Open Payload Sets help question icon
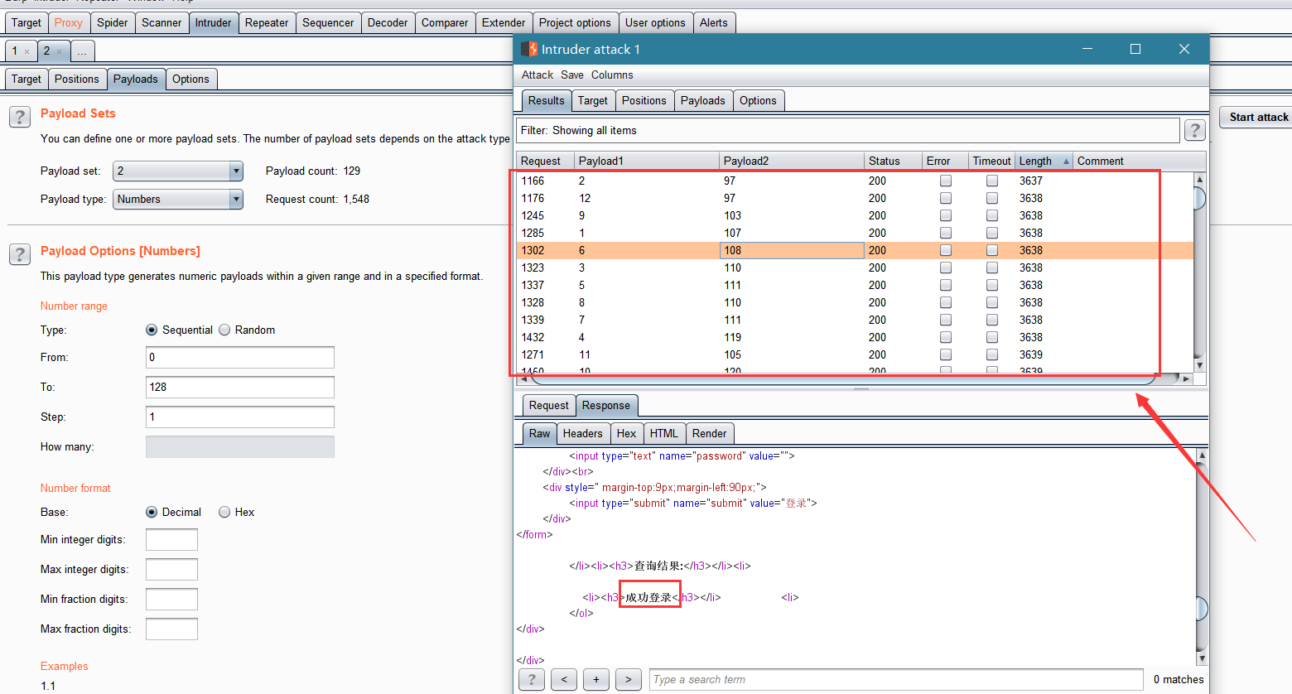The height and width of the screenshot is (694, 1292). [x=20, y=117]
